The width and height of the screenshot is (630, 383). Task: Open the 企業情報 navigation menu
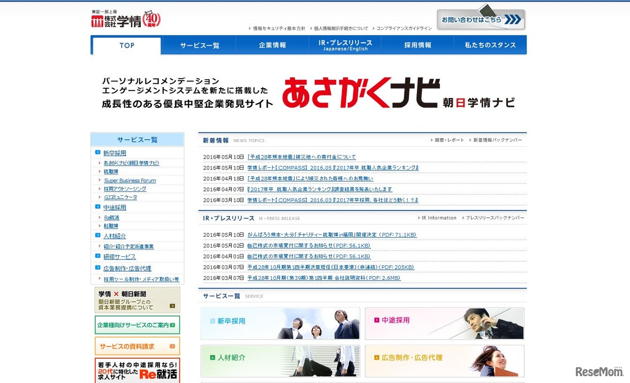(272, 45)
